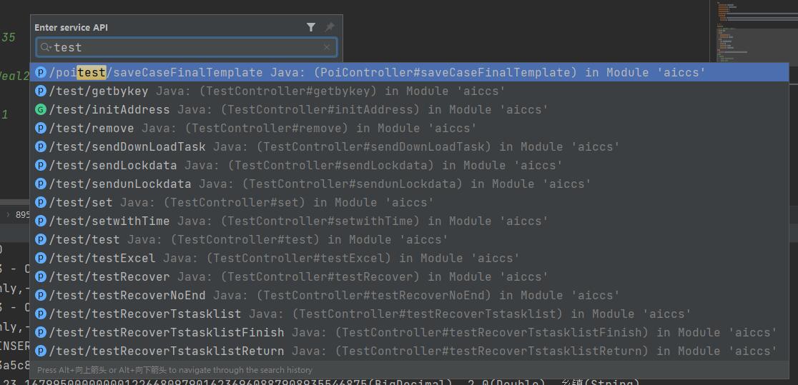
Task: Select the /test/testRecoverTstasklistFinish result
Action: (x=409, y=332)
